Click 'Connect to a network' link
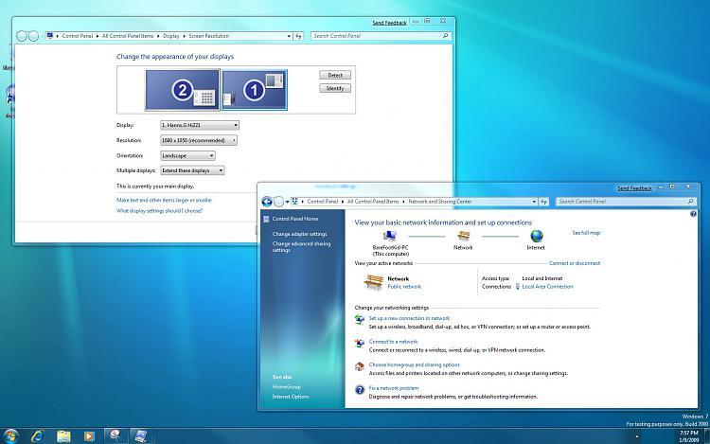The width and height of the screenshot is (710, 444). click(393, 342)
